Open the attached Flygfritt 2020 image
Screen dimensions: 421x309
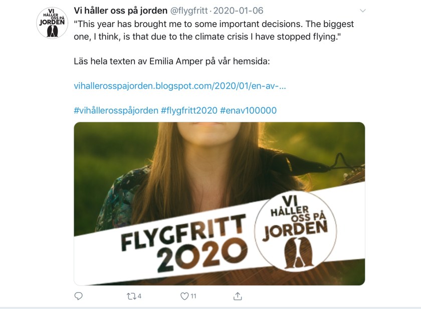pyautogui.click(x=220, y=204)
